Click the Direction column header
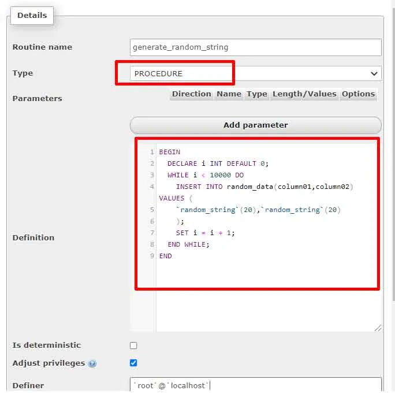Viewport: 395px width, 394px height. click(192, 94)
